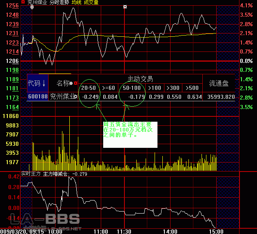Click the 实时主力 indicator label
Screen dimensions: 257x234
click(31, 174)
